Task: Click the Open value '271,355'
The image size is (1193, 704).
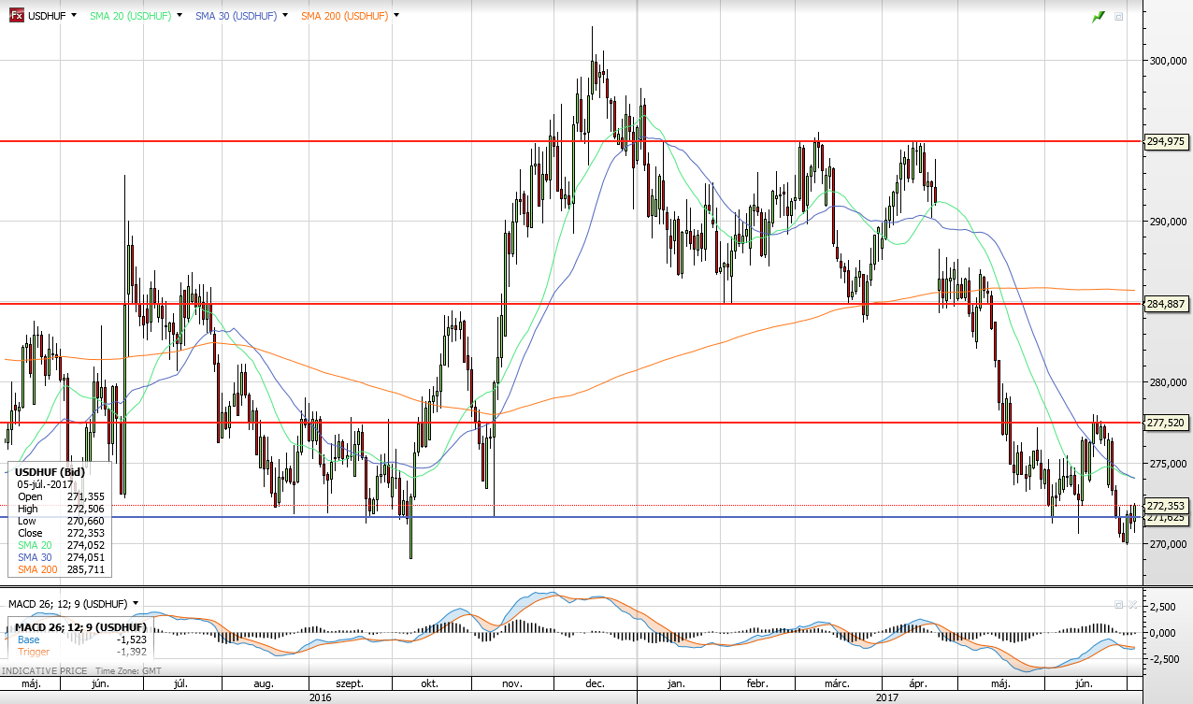Action: 87,496
